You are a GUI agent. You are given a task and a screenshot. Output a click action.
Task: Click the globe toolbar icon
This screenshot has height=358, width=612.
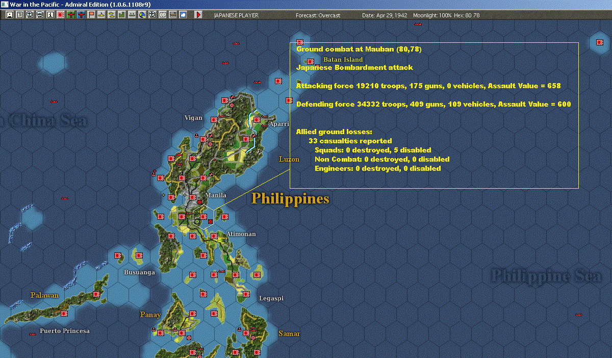[142, 15]
